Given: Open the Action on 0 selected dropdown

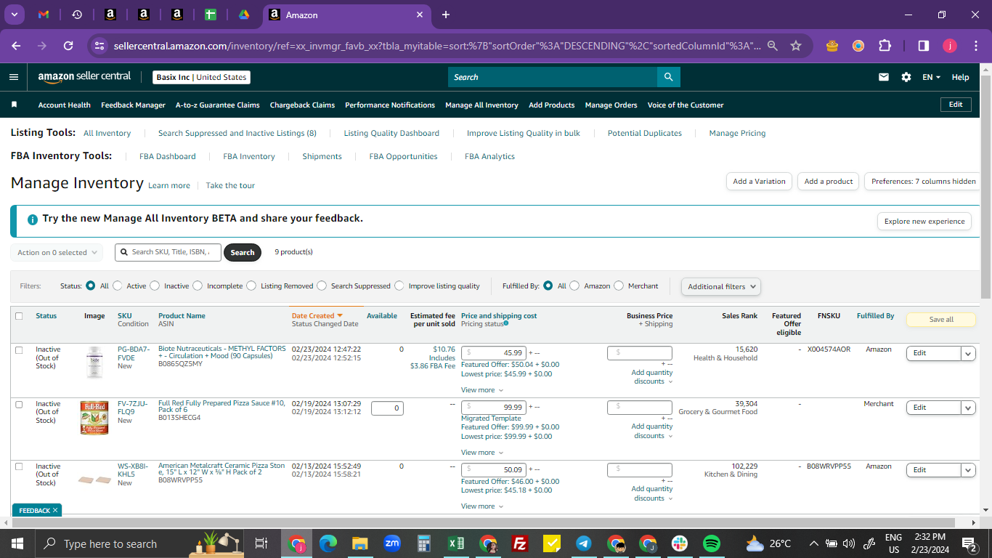Looking at the screenshot, I should (x=57, y=253).
